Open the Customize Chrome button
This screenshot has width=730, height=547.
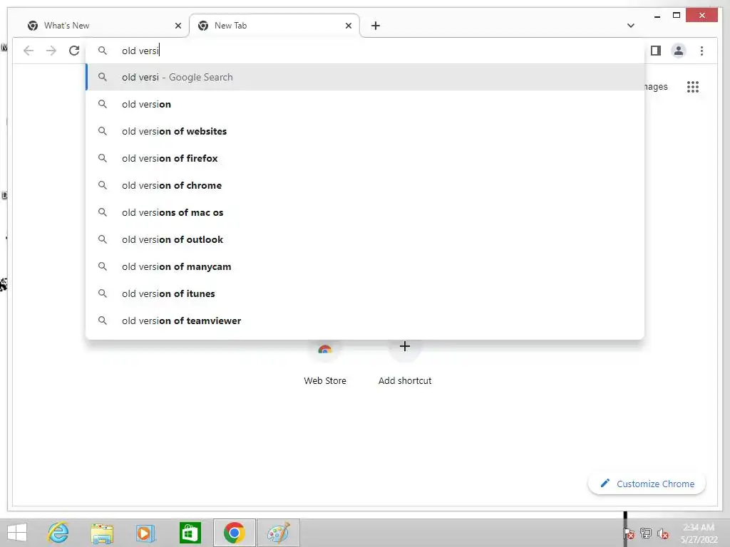click(x=647, y=484)
